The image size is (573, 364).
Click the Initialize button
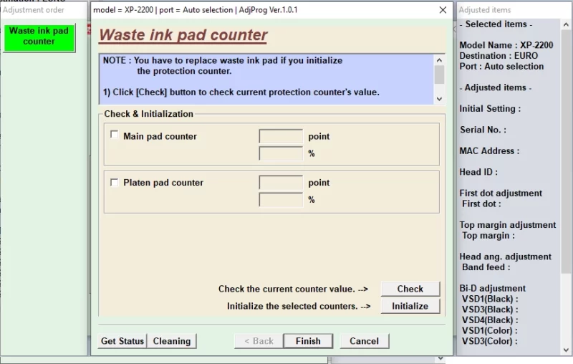[x=410, y=306]
